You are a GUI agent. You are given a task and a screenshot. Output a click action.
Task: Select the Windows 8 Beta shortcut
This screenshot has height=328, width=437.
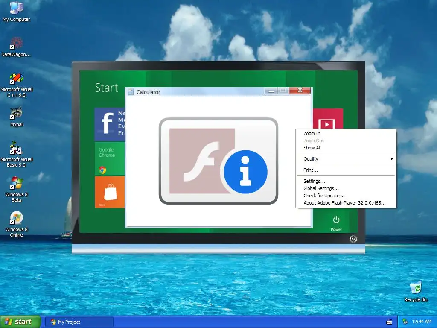16,189
